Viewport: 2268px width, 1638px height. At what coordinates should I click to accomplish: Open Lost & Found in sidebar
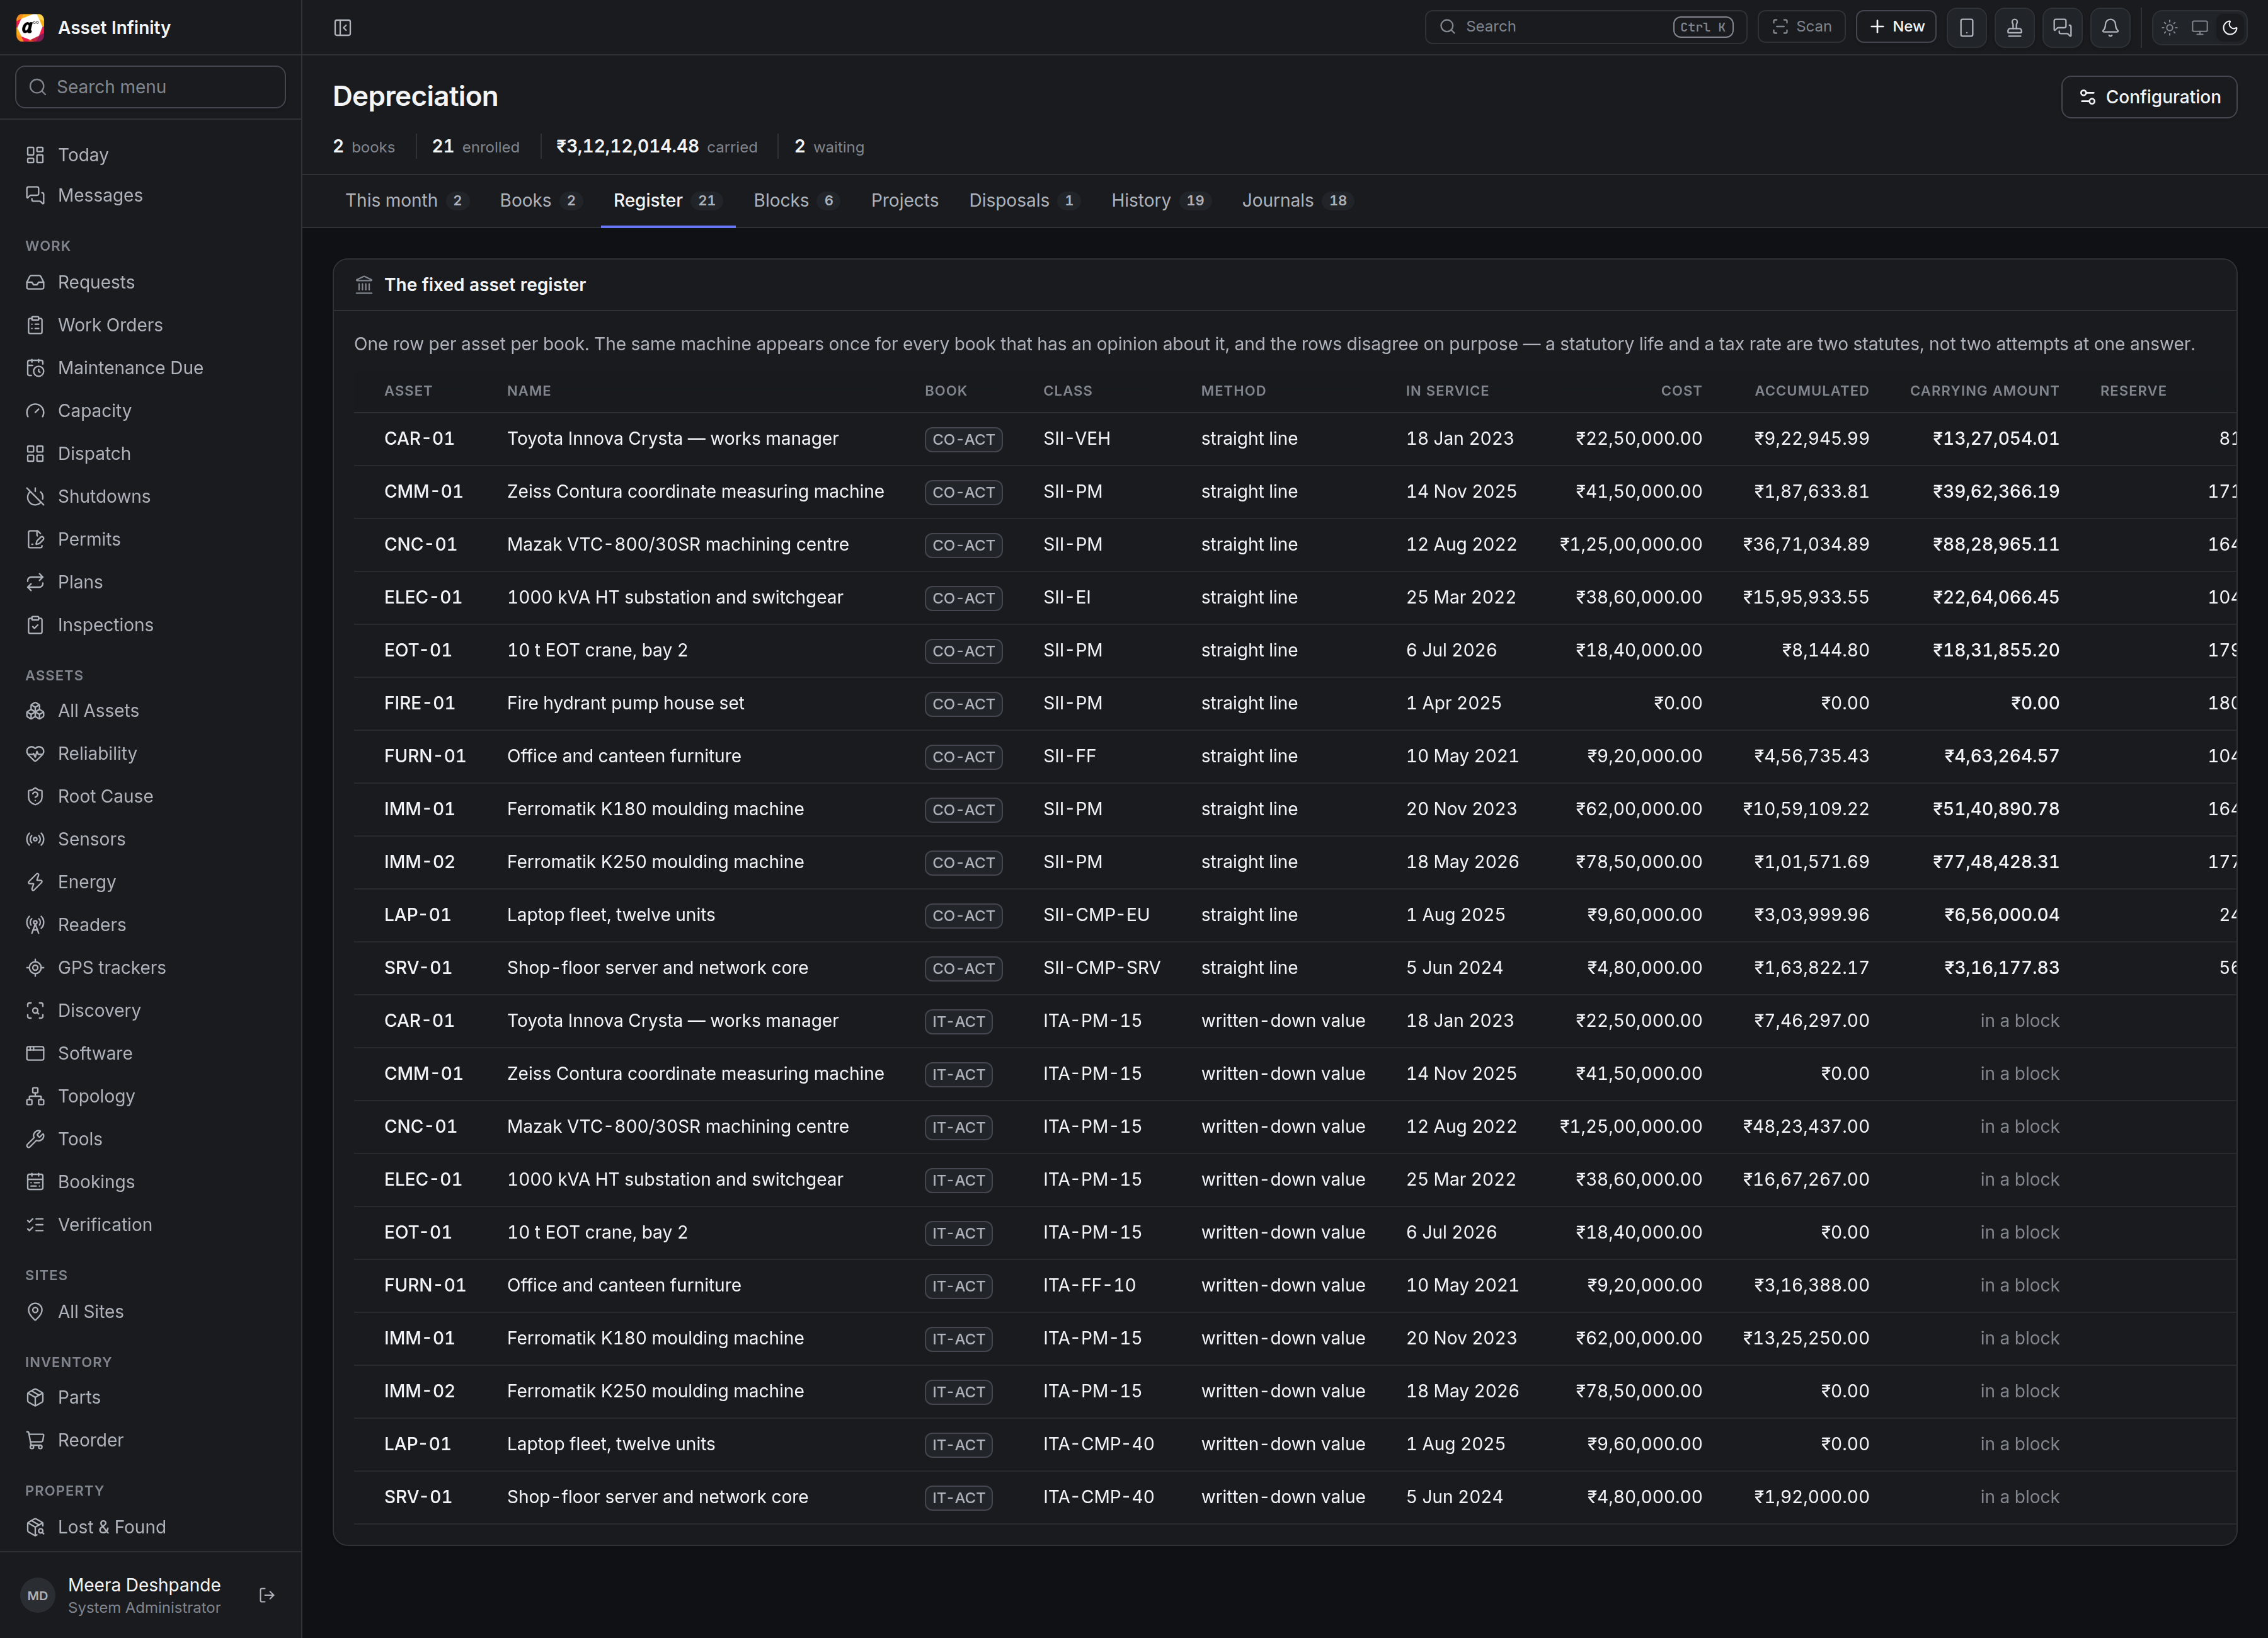click(x=151, y=1527)
